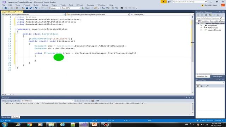The image size is (226, 127).
Task: Open the feedback icon beside Quick Launch
Action: click(x=169, y=1)
